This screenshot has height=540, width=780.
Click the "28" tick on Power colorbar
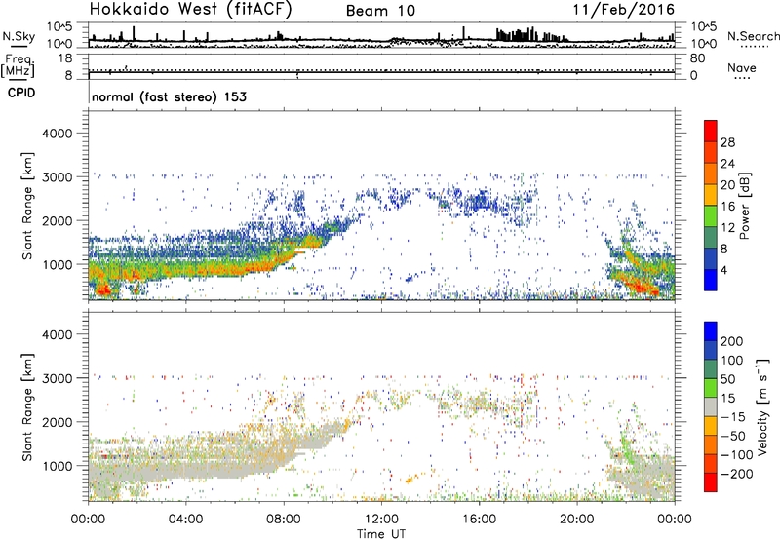pos(727,142)
